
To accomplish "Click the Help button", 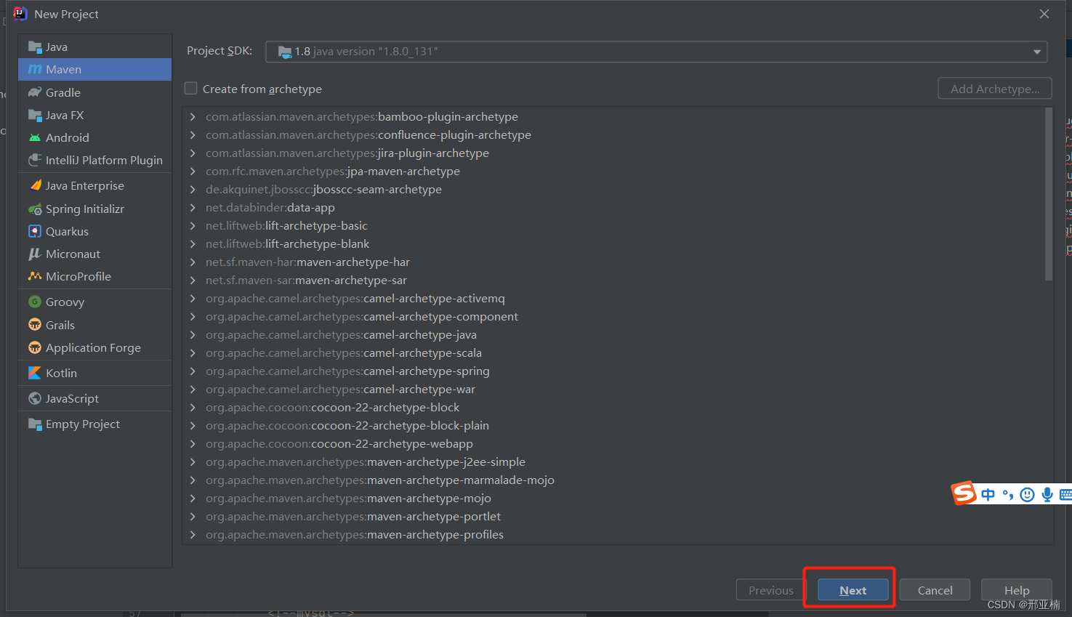I will 1016,590.
